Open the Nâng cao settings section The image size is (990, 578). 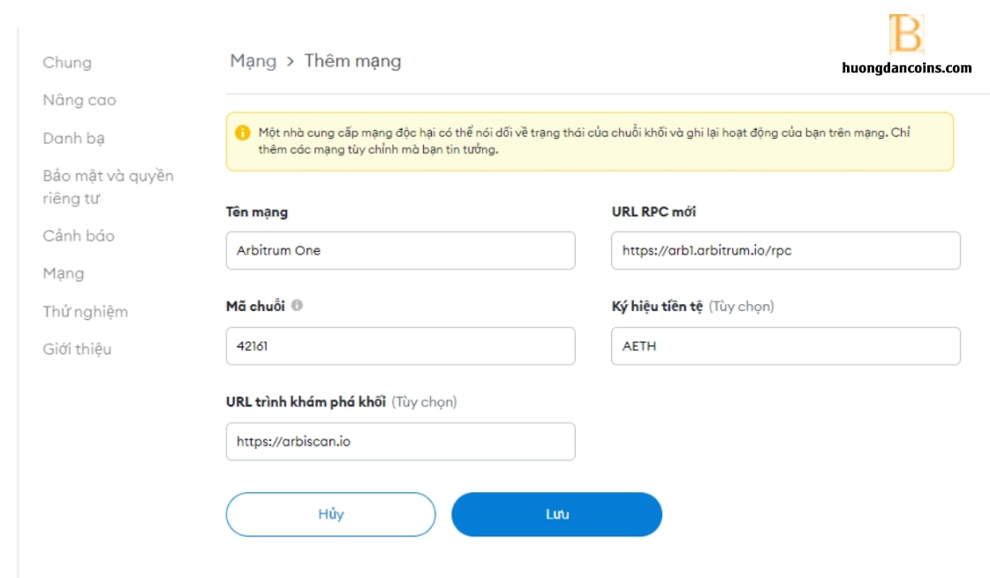79,100
